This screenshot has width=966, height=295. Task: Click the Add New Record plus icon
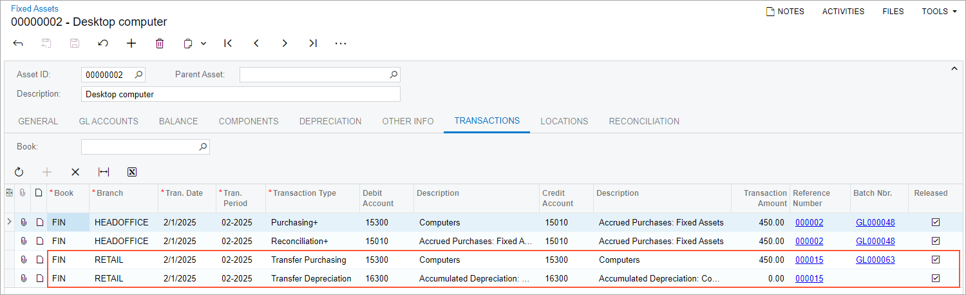coord(131,43)
